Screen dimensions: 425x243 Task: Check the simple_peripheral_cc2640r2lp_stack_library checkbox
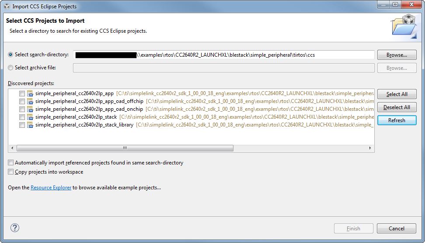coord(22,125)
